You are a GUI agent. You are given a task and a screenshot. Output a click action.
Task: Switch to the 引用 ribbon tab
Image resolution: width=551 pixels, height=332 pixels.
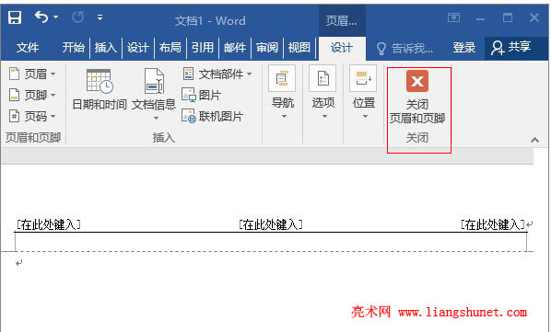pyautogui.click(x=203, y=47)
